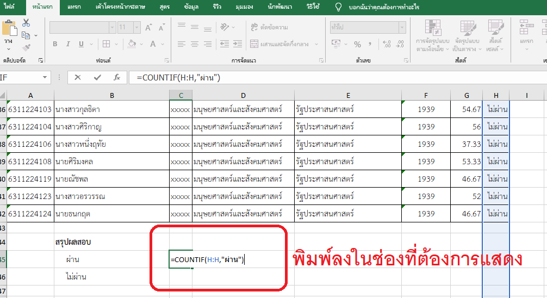Image resolution: width=547 pixels, height=298 pixels.
Task: Open the Merge and Center dropdown arrow
Action: point(316,44)
